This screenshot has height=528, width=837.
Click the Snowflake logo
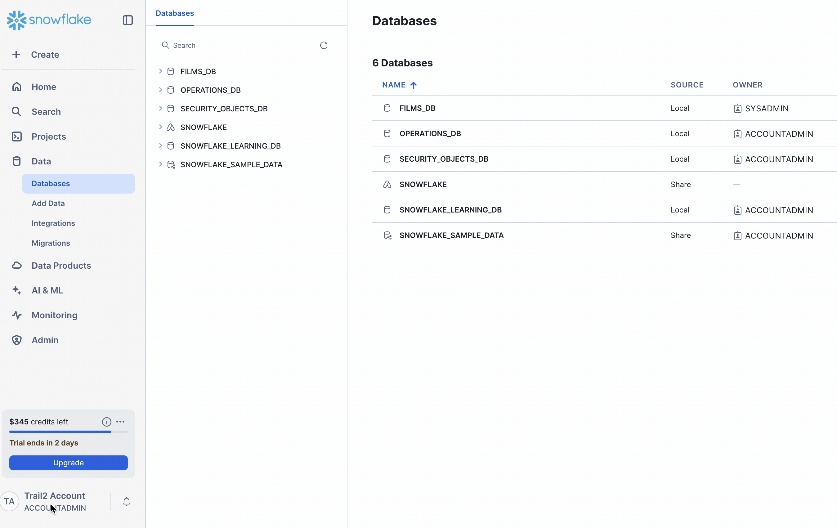pos(49,20)
